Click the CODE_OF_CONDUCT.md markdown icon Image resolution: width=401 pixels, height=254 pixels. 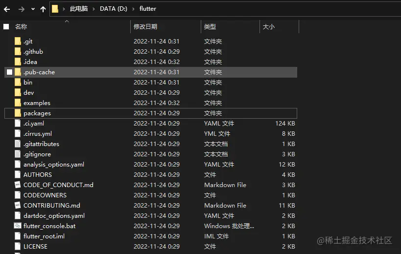coord(18,185)
